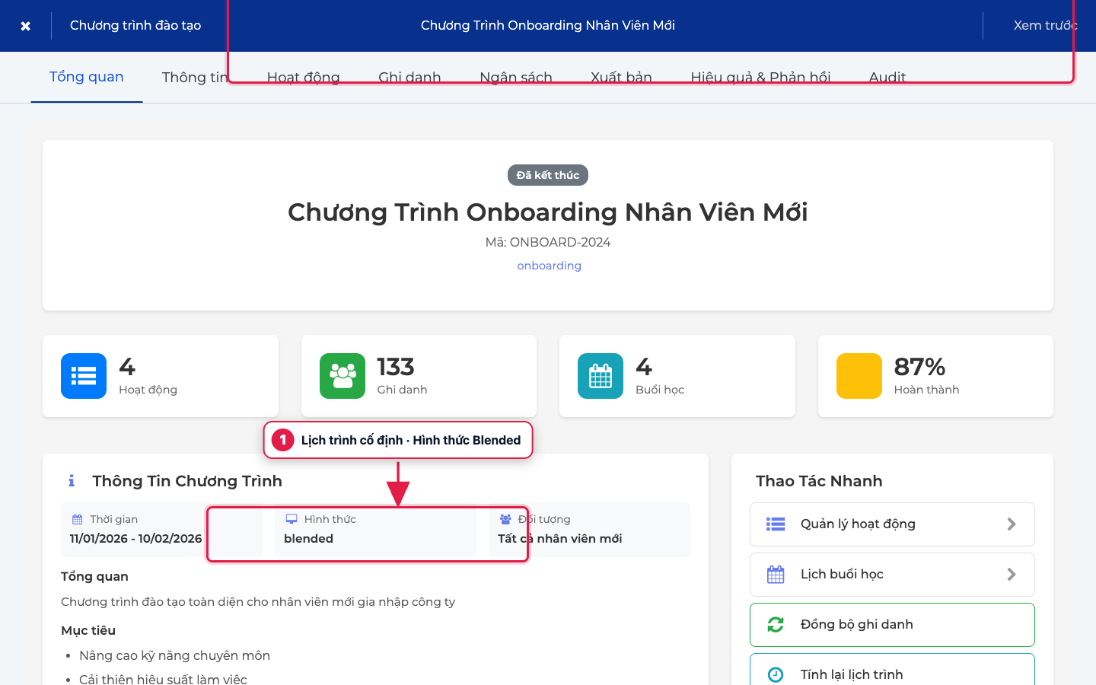Expand chevron on Quản lý hoạt động row

(x=1012, y=524)
